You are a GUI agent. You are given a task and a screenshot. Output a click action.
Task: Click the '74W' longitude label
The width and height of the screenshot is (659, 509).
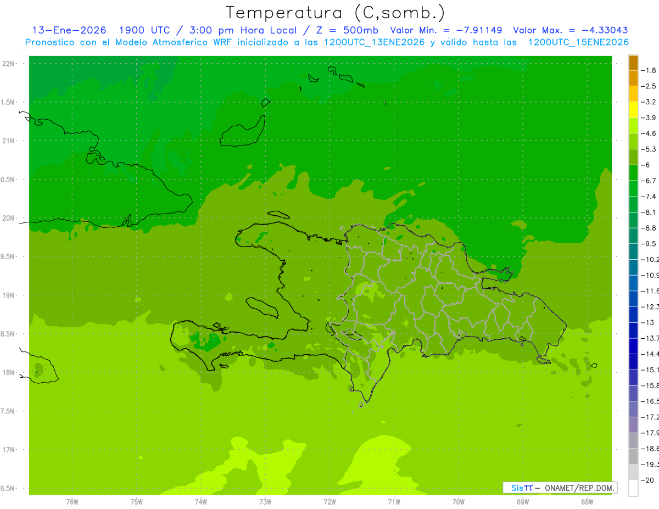(x=201, y=501)
